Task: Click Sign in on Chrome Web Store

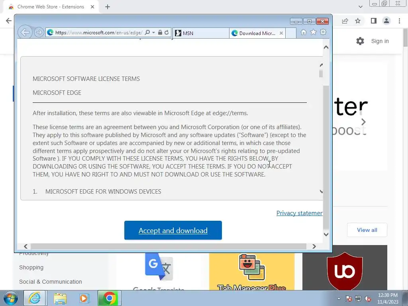Action: [x=380, y=41]
